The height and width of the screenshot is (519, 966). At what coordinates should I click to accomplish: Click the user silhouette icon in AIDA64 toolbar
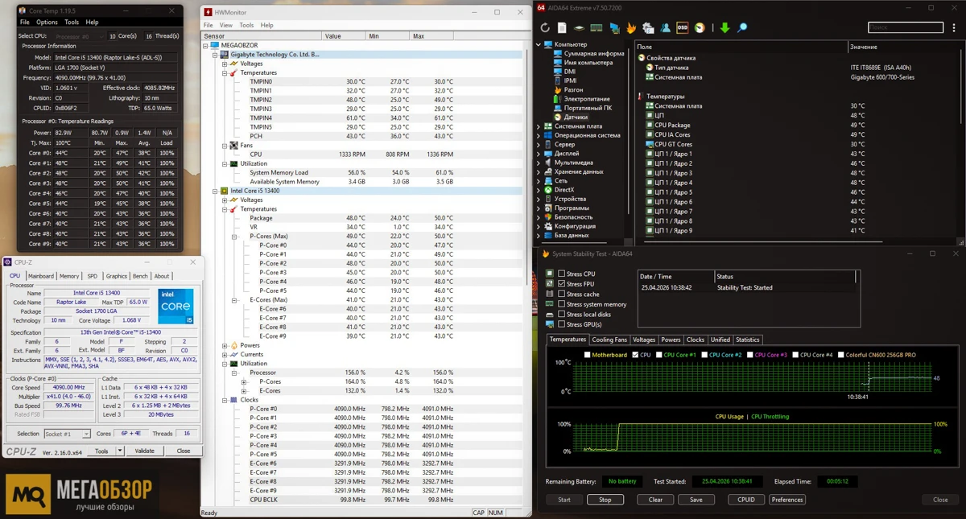pos(666,28)
